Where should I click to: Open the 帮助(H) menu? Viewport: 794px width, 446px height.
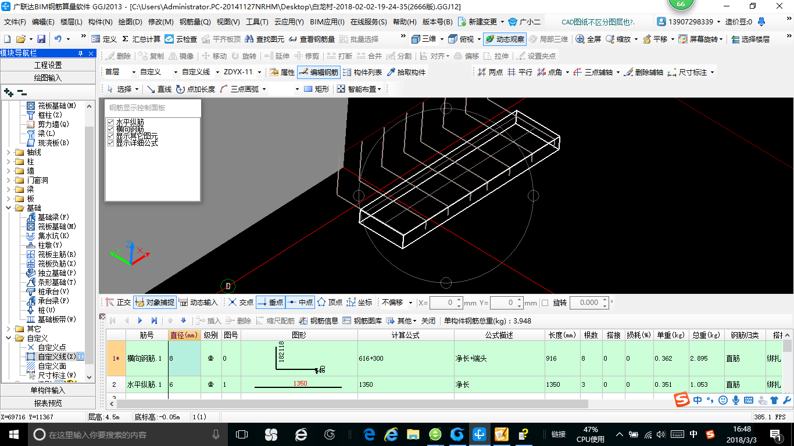point(405,22)
